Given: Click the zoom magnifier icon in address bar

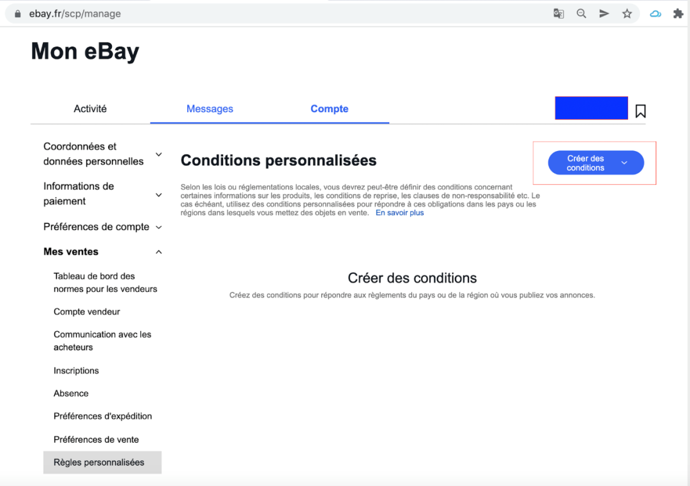Looking at the screenshot, I should coord(581,13).
